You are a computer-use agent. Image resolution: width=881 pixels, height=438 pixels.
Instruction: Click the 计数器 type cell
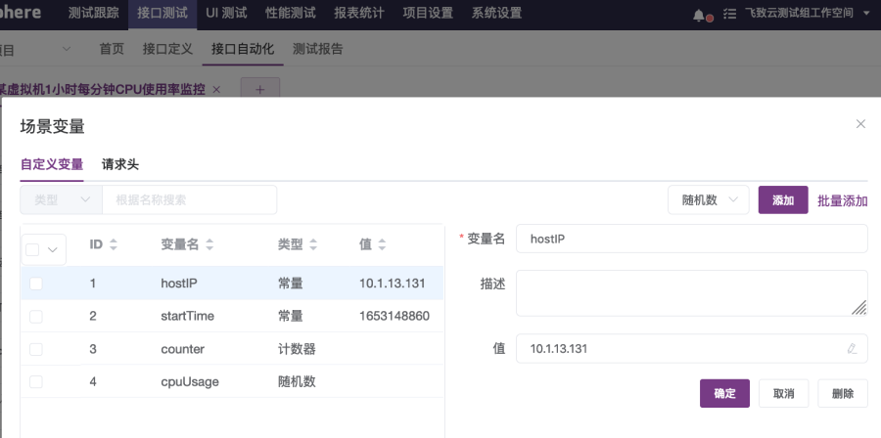coord(297,349)
